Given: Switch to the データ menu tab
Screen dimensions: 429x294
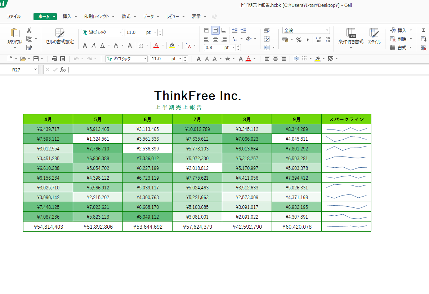Looking at the screenshot, I should (148, 17).
